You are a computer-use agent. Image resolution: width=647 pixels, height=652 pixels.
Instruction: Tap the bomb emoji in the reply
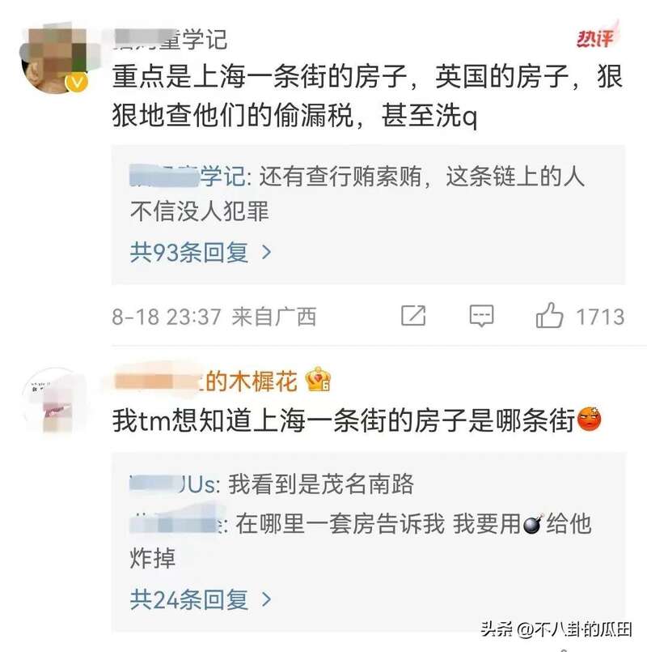[x=533, y=524]
